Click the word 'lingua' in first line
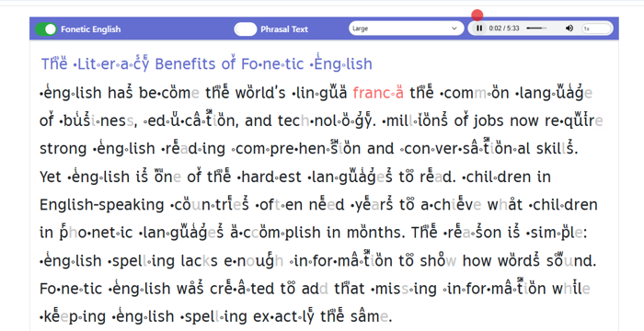This screenshot has width=644, height=331. pos(319,92)
